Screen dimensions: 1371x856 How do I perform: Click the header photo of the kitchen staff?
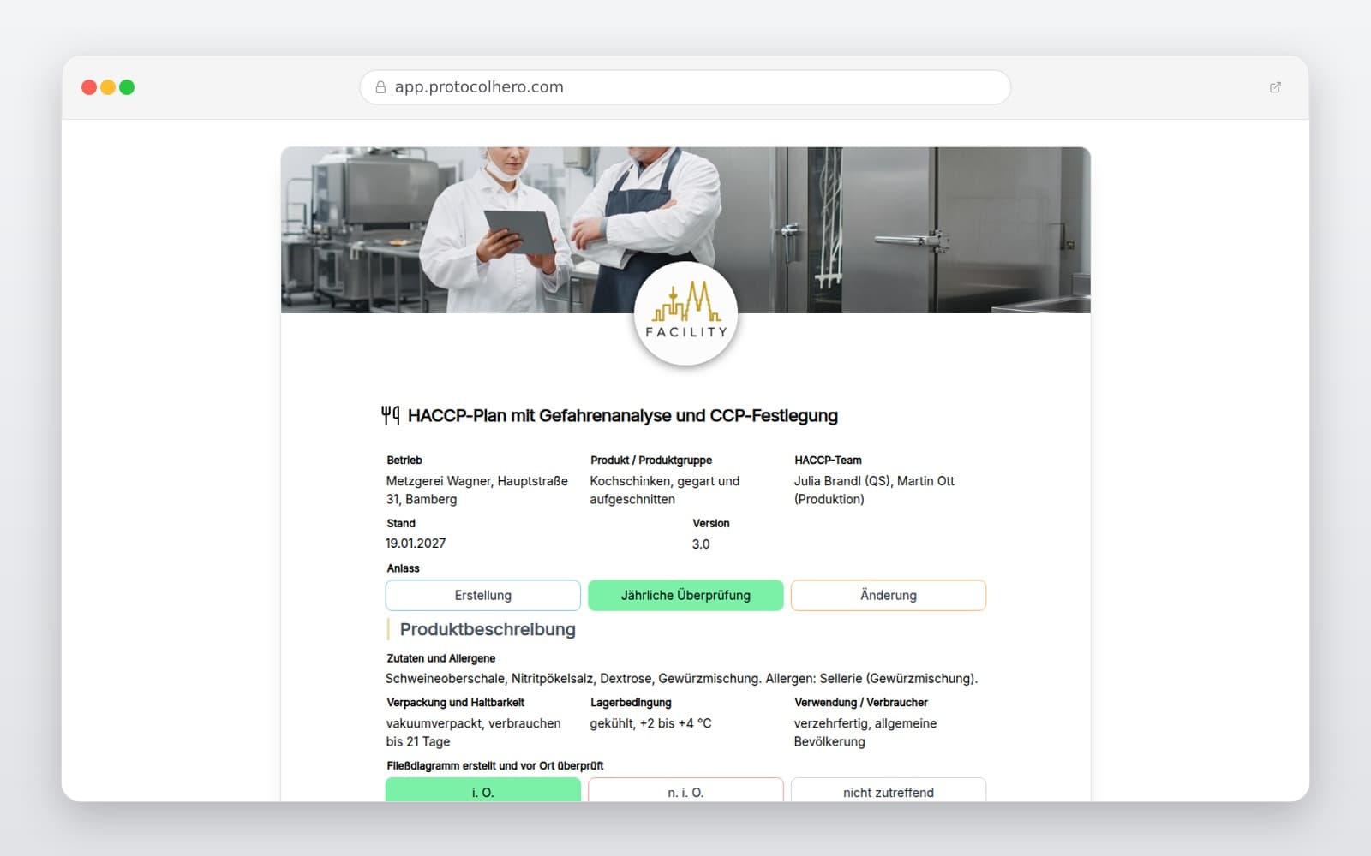point(685,229)
